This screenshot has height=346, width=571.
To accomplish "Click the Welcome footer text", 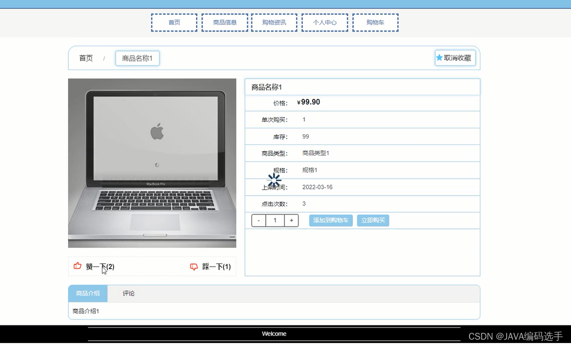I will coord(274,334).
